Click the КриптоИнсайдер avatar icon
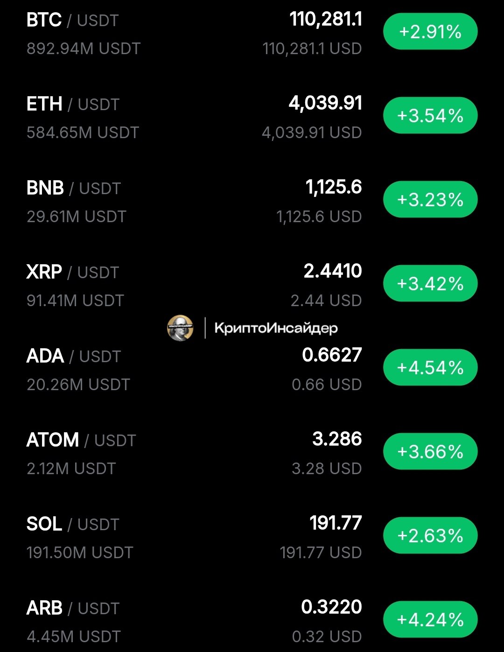The width and height of the screenshot is (504, 652). point(180,328)
